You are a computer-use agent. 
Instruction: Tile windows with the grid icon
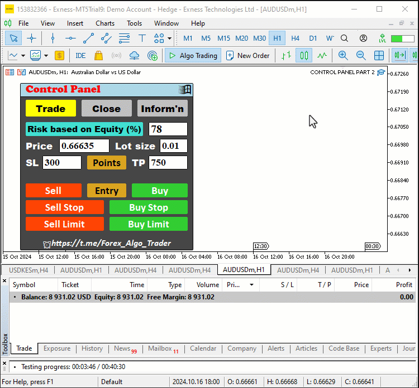(379, 56)
